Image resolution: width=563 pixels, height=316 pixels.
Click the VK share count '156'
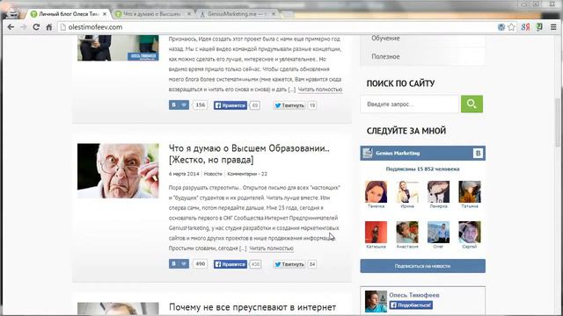200,105
